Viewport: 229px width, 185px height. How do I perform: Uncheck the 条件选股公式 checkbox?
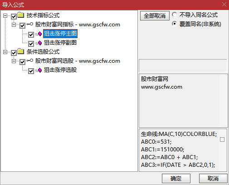click(14, 53)
